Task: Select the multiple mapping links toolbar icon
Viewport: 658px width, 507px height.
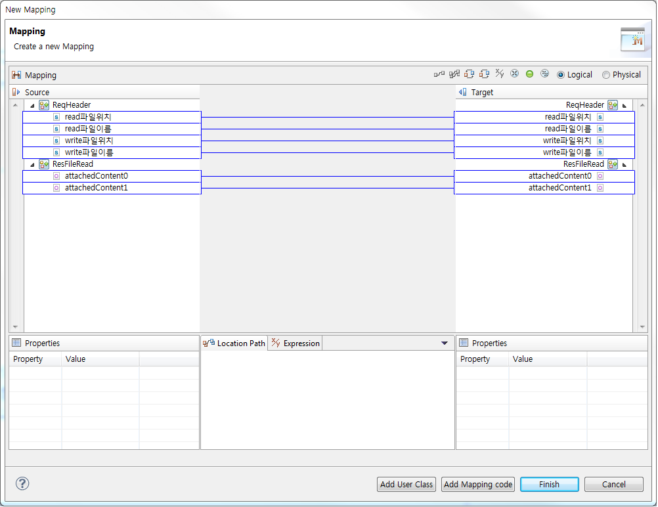Action: tap(453, 74)
